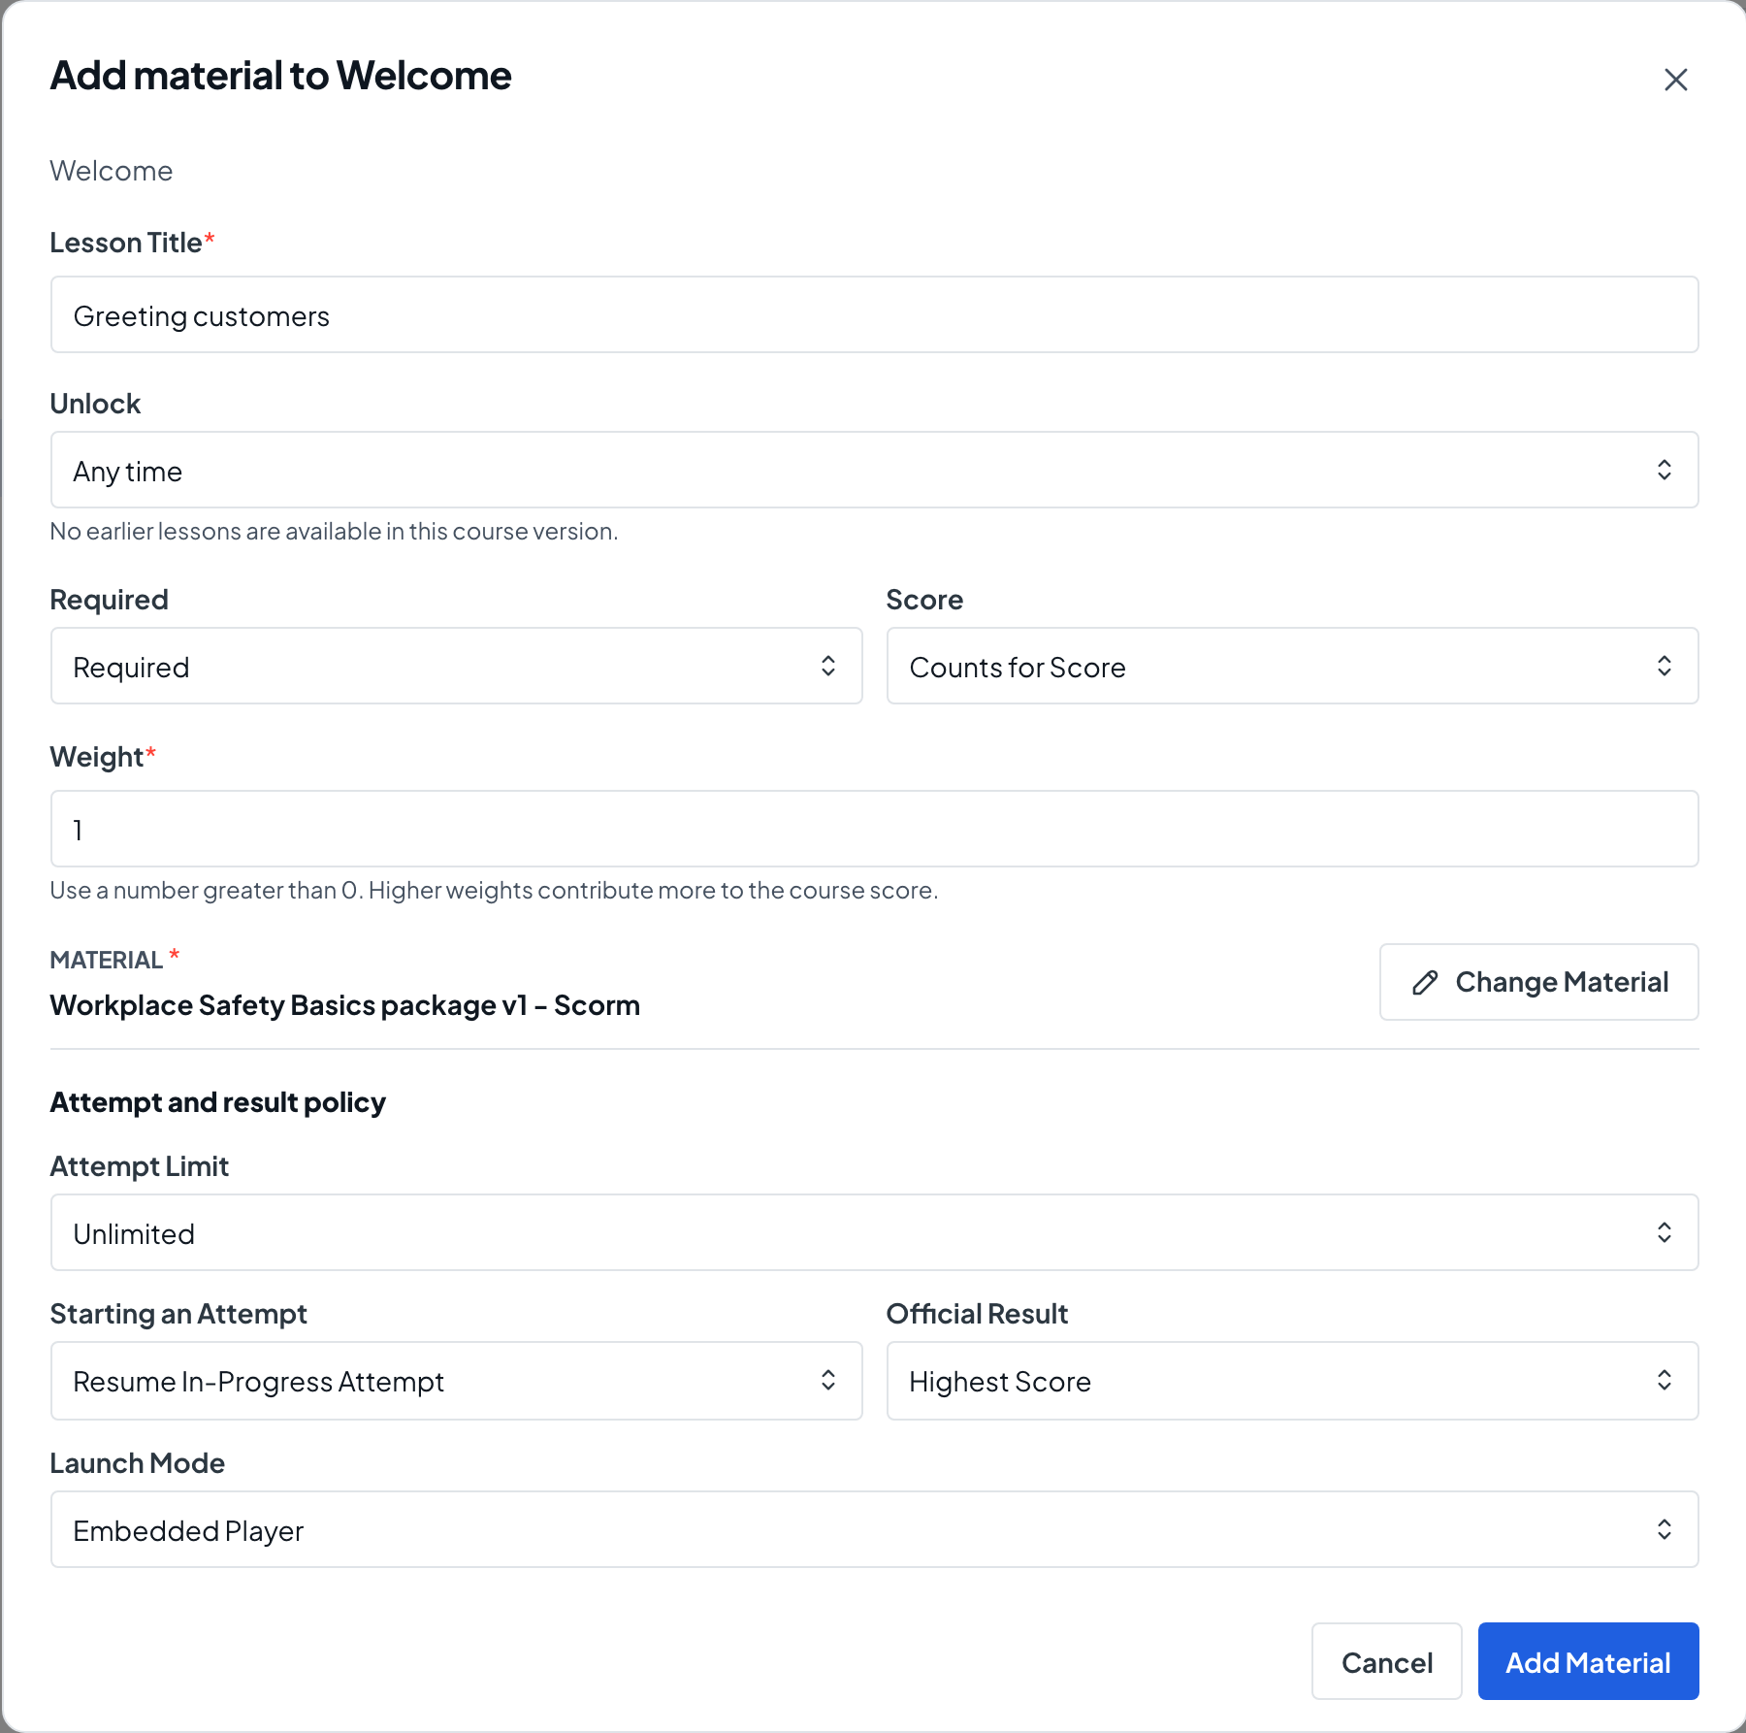
Task: Click the Add Material button
Action: click(1588, 1661)
